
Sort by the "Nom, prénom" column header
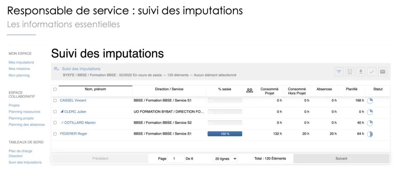[96, 89]
